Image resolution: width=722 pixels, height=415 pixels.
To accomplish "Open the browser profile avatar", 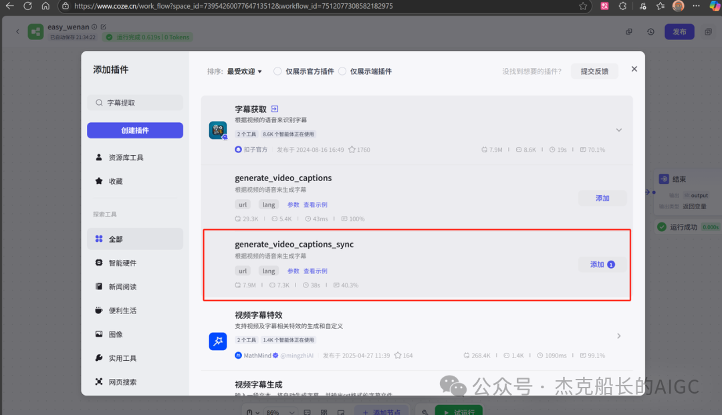I will [x=678, y=6].
